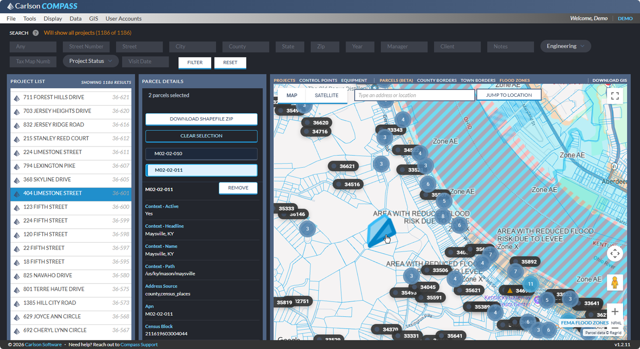
Task: Toggle the County Borders layer
Action: coord(436,80)
